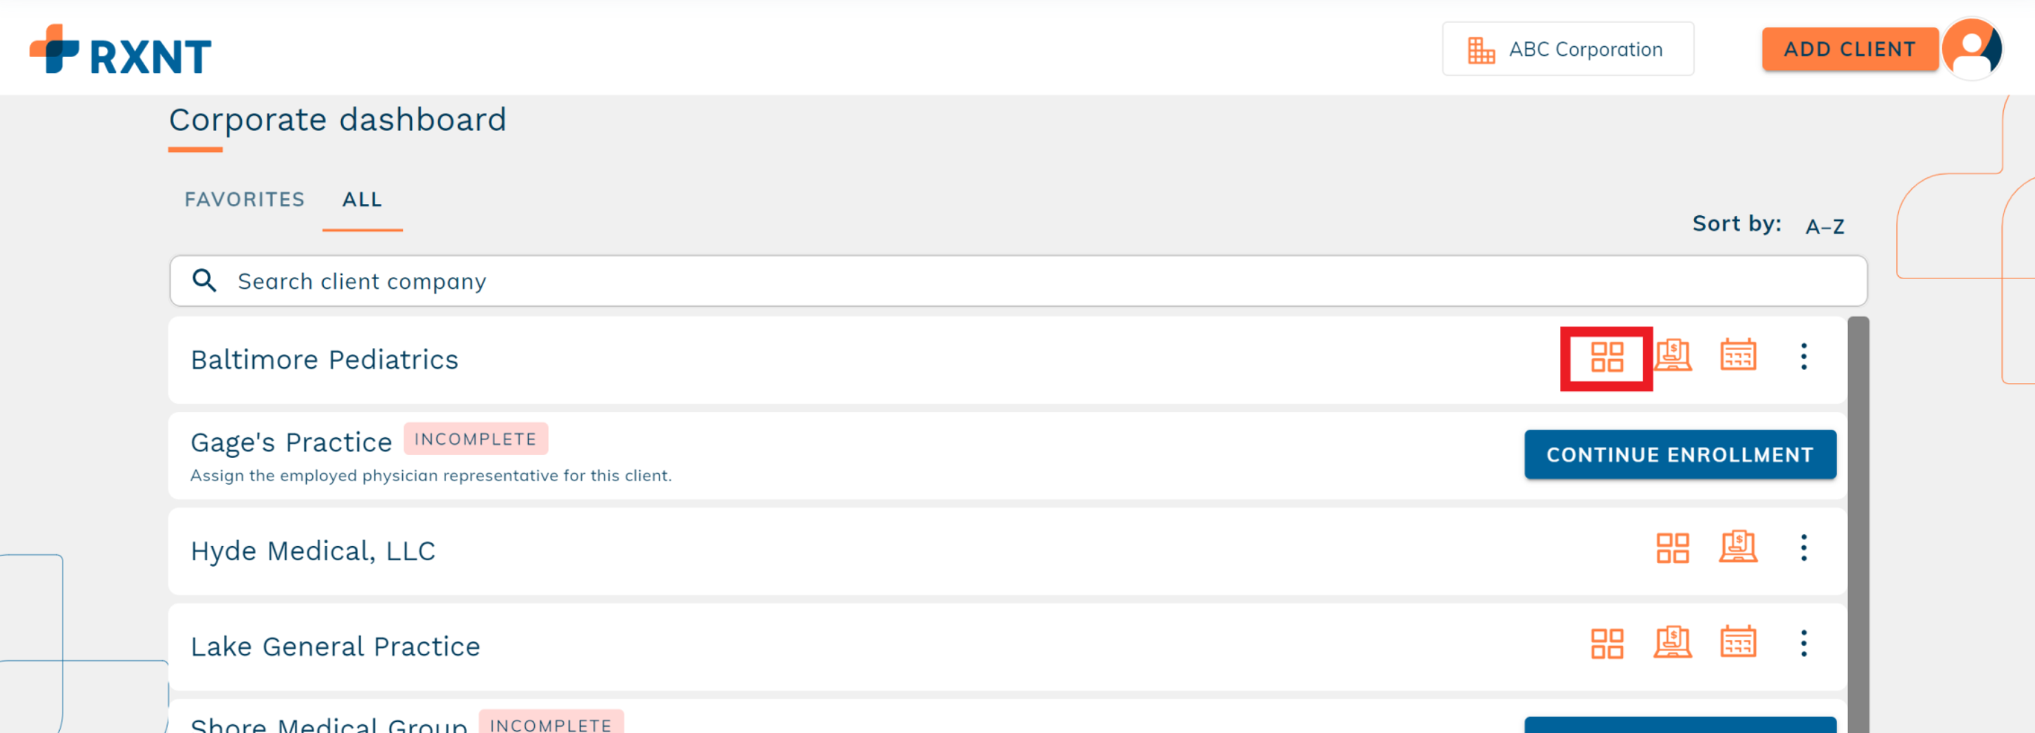Open Baltimore Pediatrics dashboard grid icon
The image size is (2035, 733).
point(1606,357)
